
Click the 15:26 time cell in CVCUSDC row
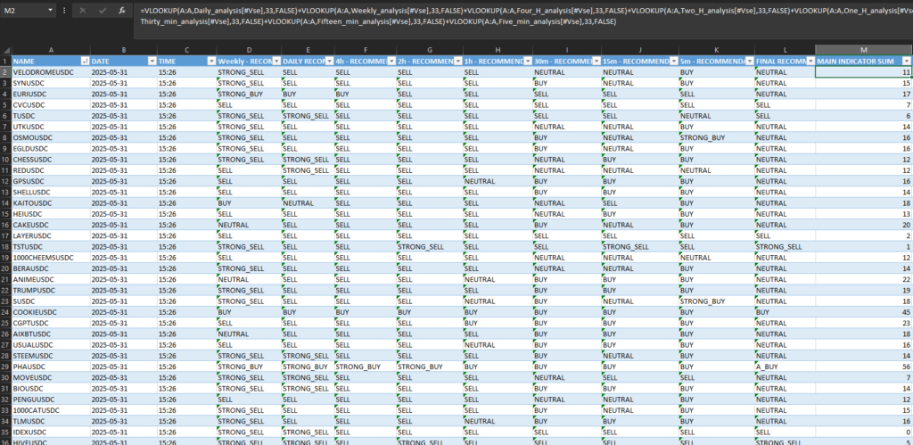point(186,105)
